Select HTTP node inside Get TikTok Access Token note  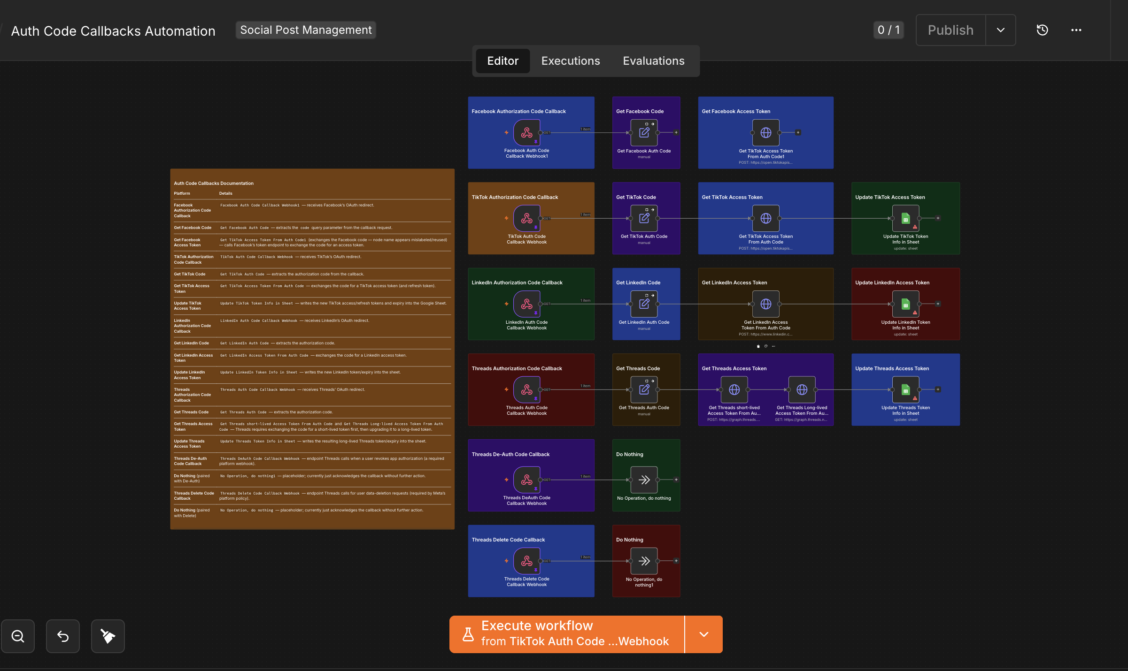(x=766, y=218)
